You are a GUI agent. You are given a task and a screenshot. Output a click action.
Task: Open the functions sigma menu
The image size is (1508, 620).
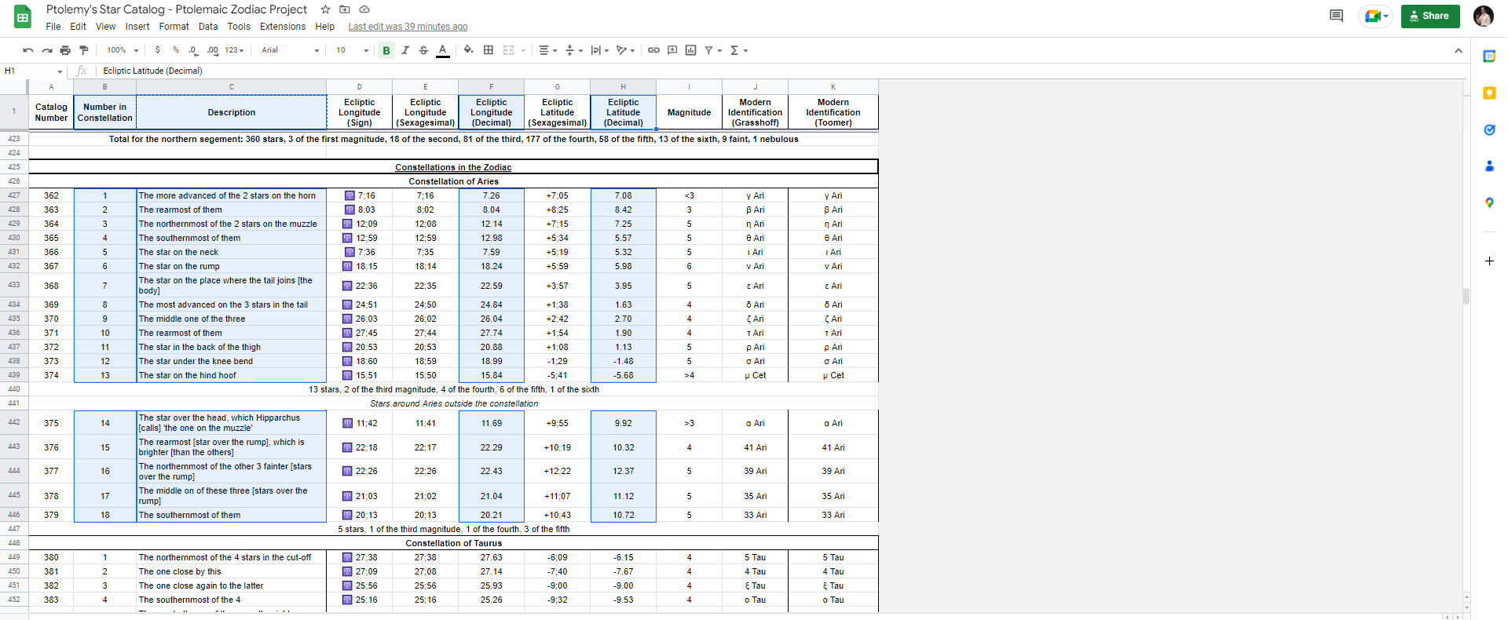tap(738, 50)
